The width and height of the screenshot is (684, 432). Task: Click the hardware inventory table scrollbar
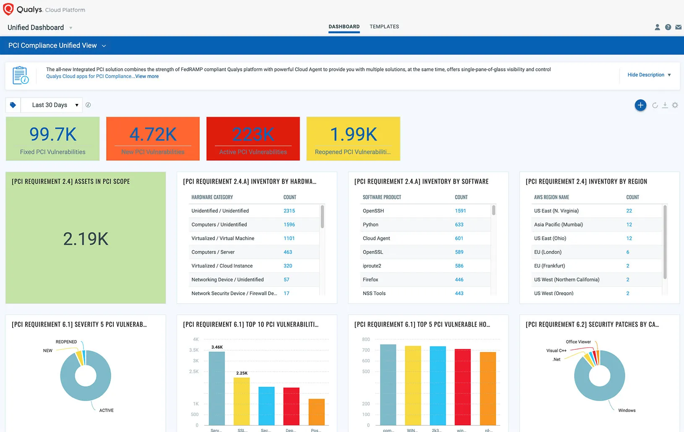pyautogui.click(x=322, y=217)
